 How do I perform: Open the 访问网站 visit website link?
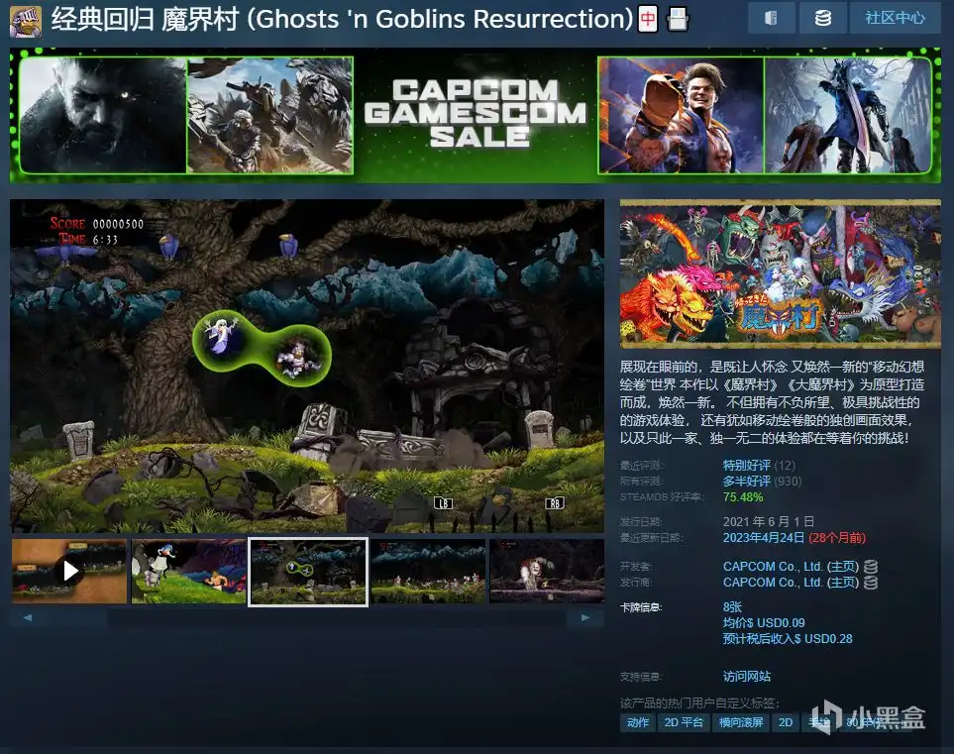coord(747,677)
